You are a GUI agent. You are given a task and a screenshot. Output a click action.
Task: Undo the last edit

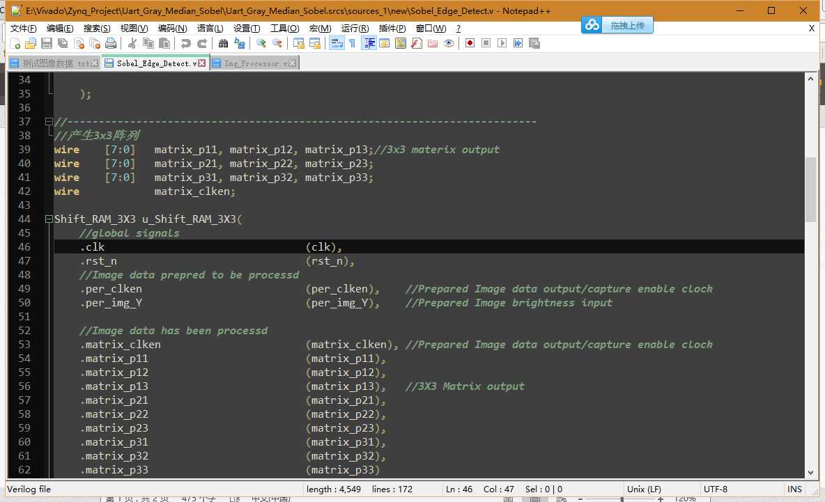[186, 43]
